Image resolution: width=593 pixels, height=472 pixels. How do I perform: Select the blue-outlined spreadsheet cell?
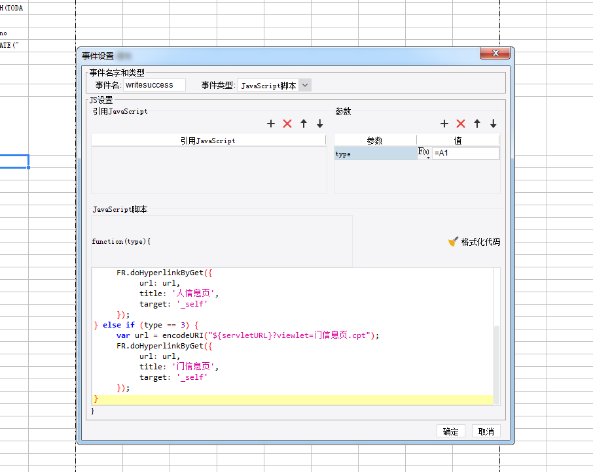click(x=14, y=161)
